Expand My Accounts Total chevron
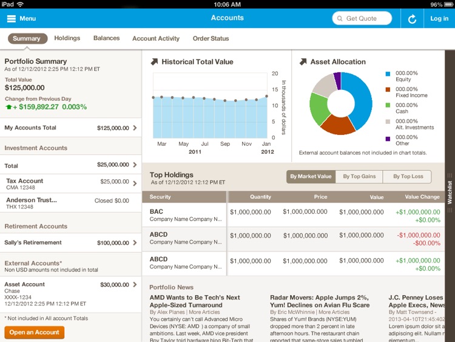This screenshot has height=342, width=455. pyautogui.click(x=135, y=128)
